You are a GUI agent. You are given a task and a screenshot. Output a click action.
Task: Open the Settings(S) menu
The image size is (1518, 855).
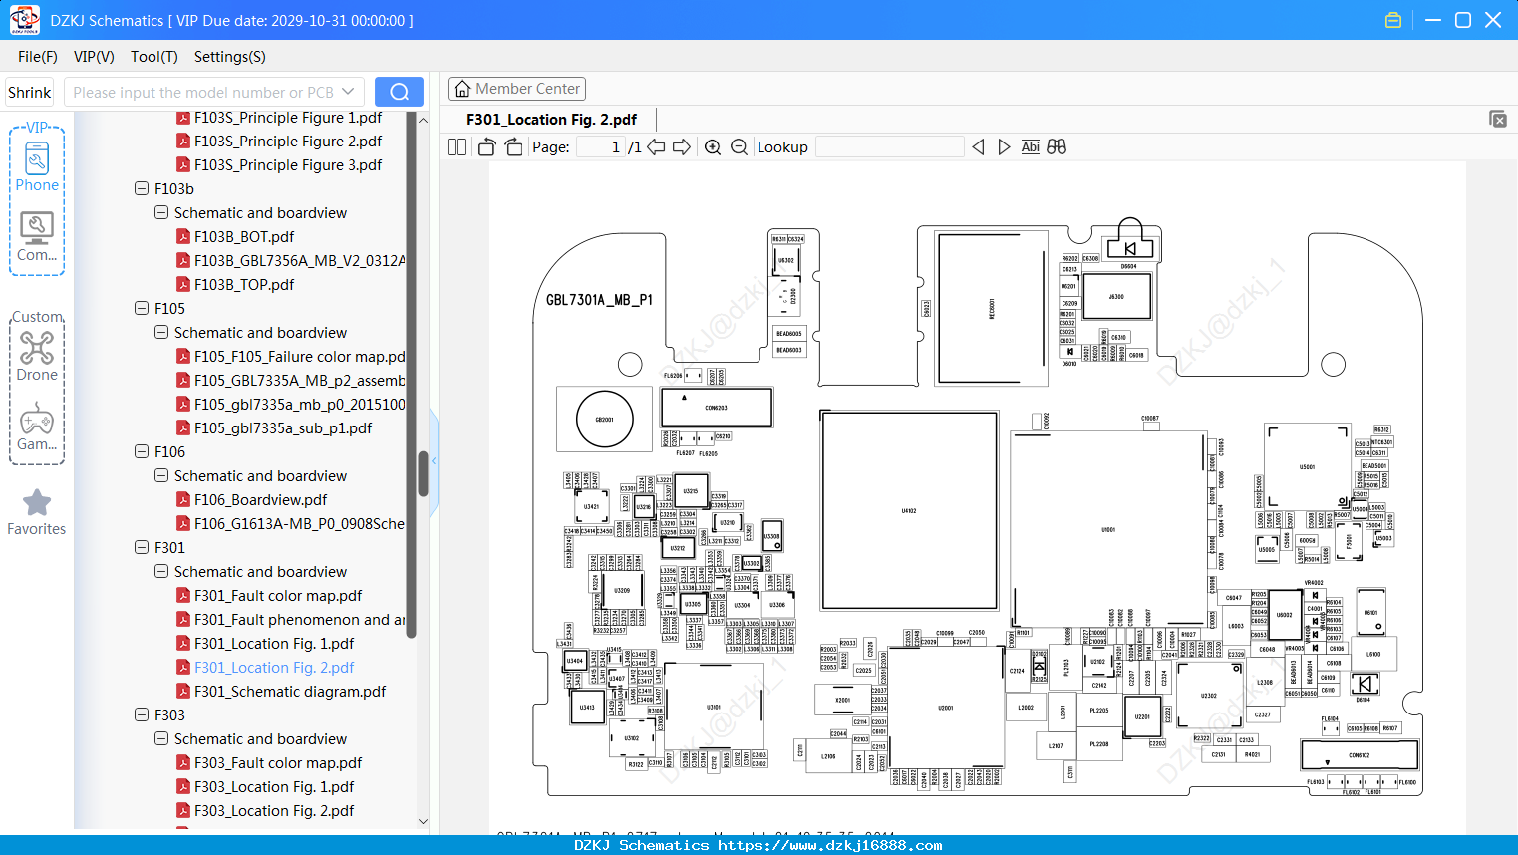230,57
